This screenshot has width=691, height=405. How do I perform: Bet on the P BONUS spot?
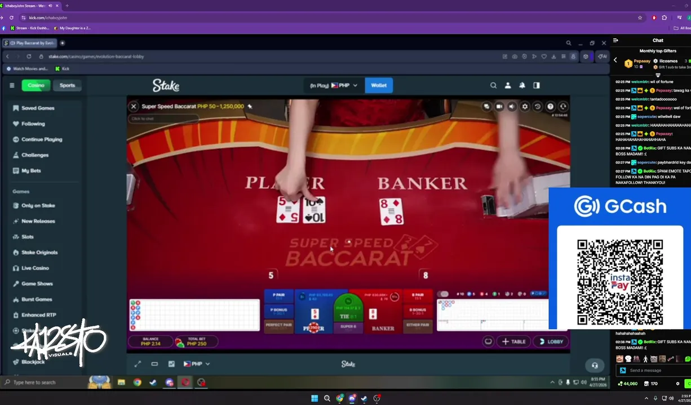278,312
